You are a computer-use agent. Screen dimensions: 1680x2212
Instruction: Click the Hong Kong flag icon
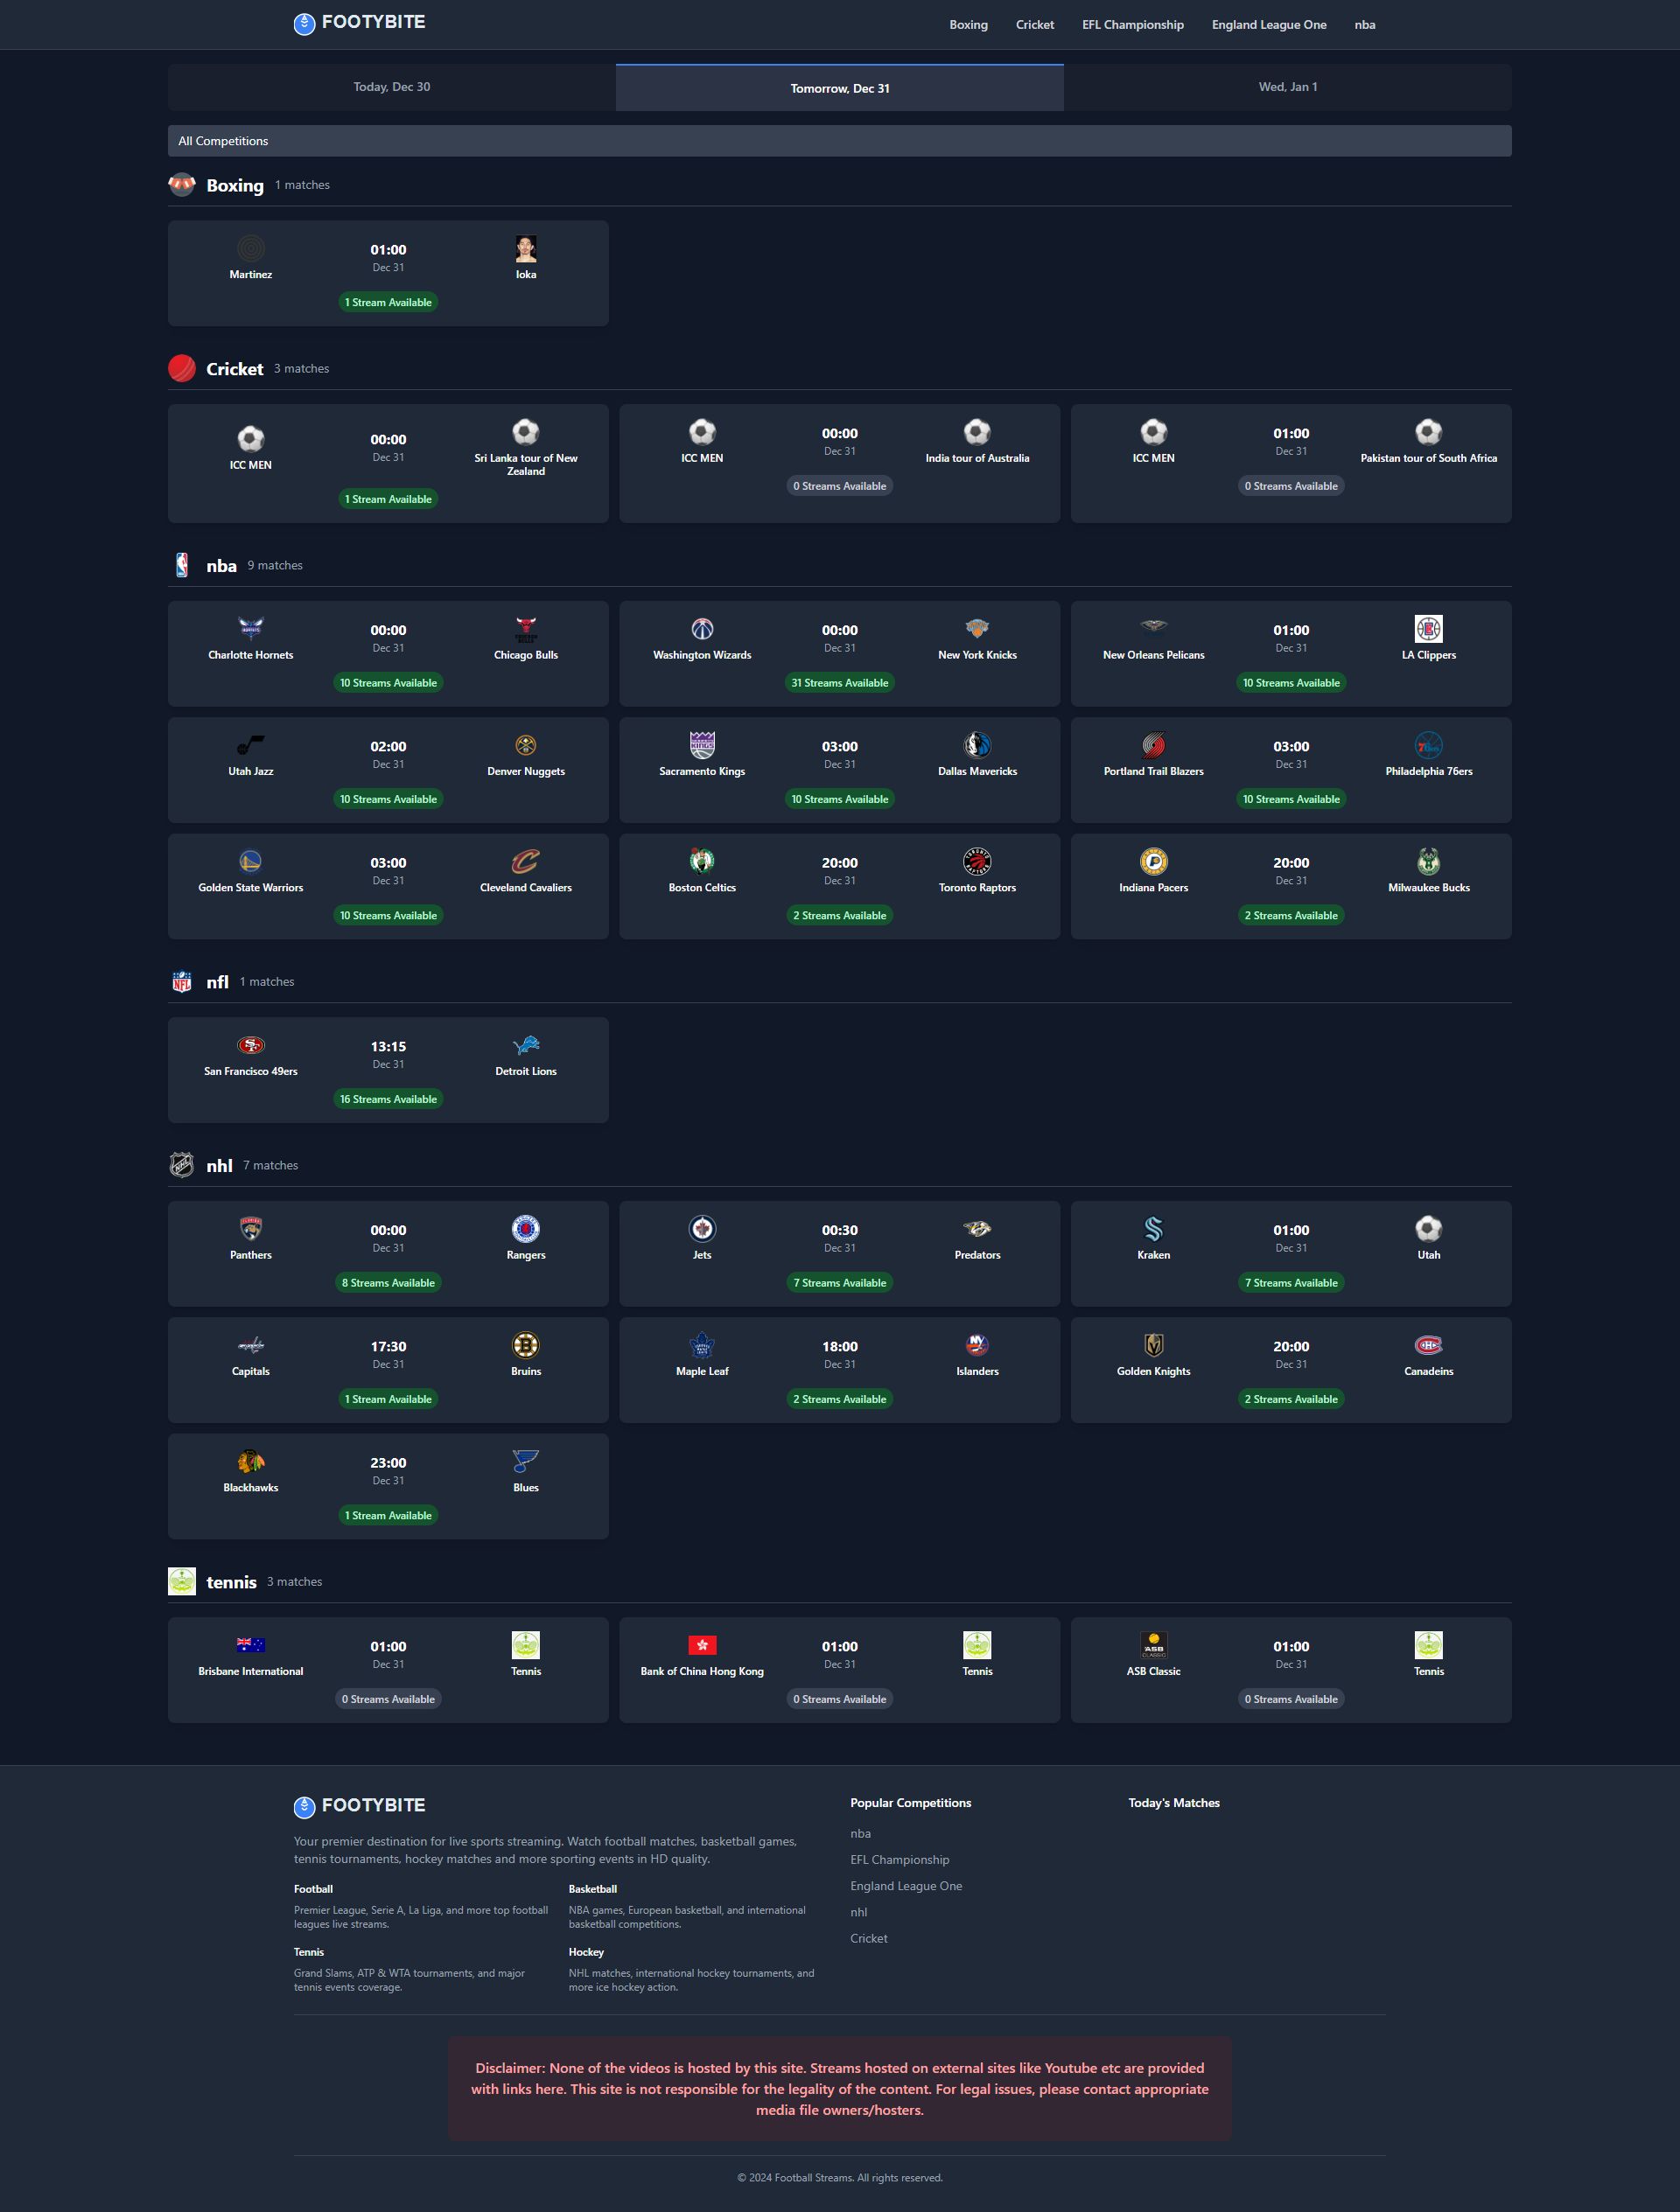pyautogui.click(x=702, y=1645)
